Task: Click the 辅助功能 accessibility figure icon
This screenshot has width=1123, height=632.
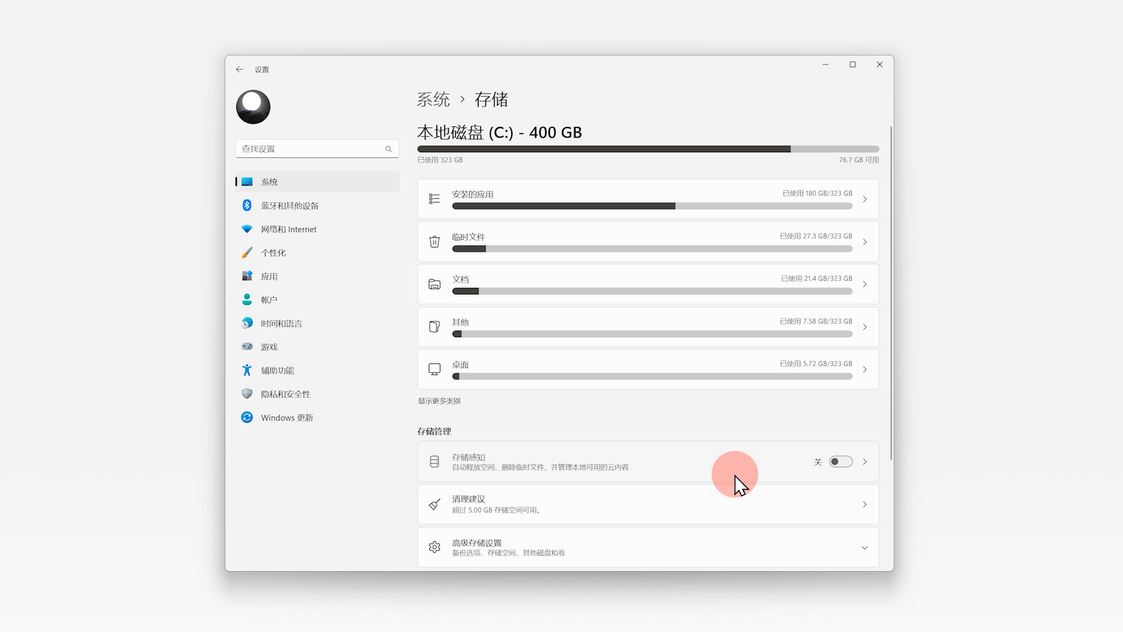Action: pos(247,370)
